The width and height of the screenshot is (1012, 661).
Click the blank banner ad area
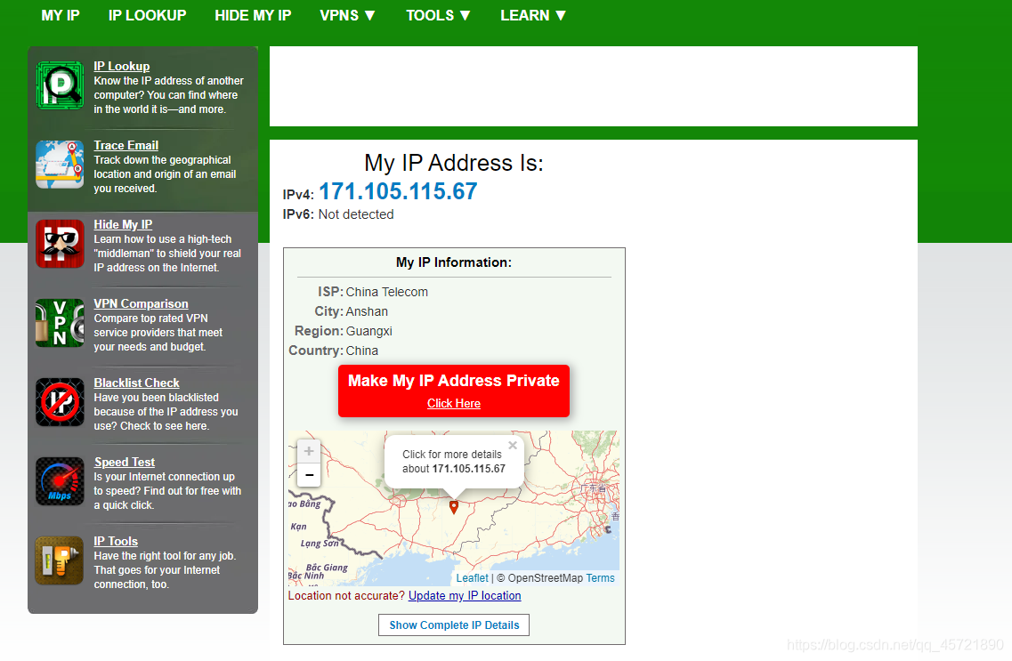(x=593, y=86)
